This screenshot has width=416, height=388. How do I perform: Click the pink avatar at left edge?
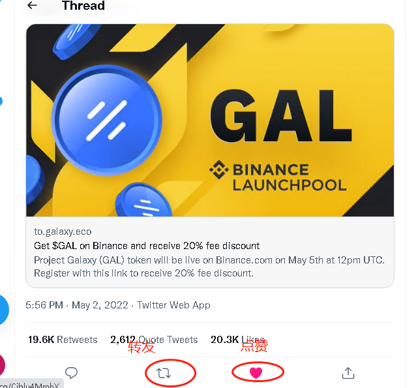tap(2, 365)
